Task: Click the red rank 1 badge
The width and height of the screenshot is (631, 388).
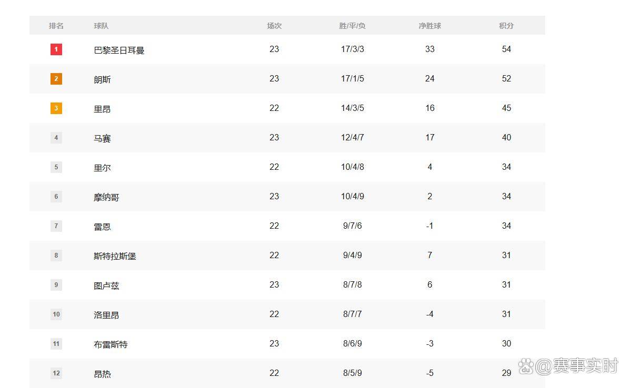Action: [x=56, y=49]
